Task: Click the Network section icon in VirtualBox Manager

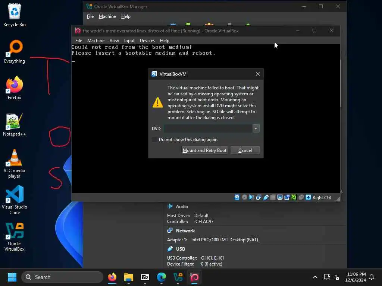Action: [x=170, y=231]
